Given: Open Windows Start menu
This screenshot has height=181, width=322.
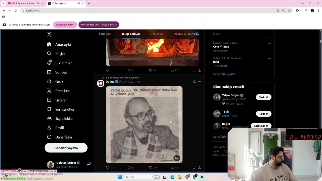Looking at the screenshot, I should [x=120, y=177].
